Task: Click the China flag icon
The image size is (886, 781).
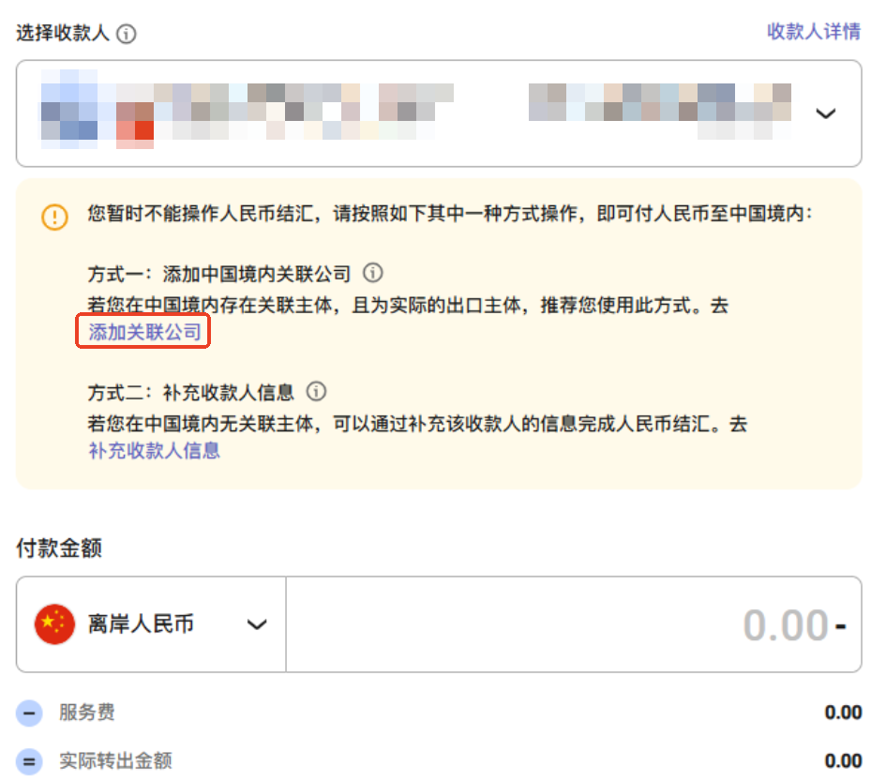Action: tap(53, 623)
